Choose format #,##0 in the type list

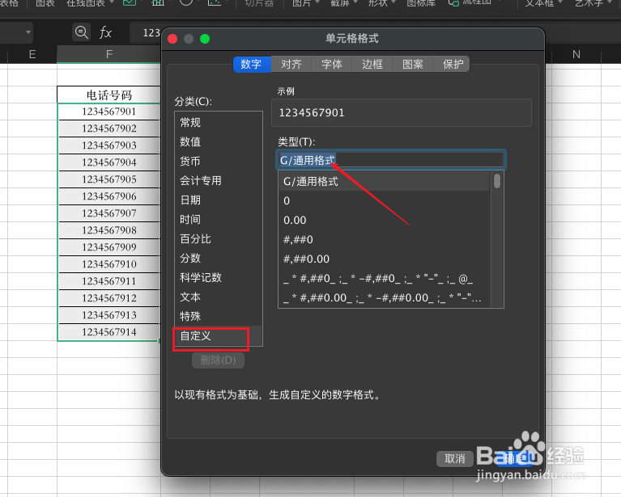point(384,239)
